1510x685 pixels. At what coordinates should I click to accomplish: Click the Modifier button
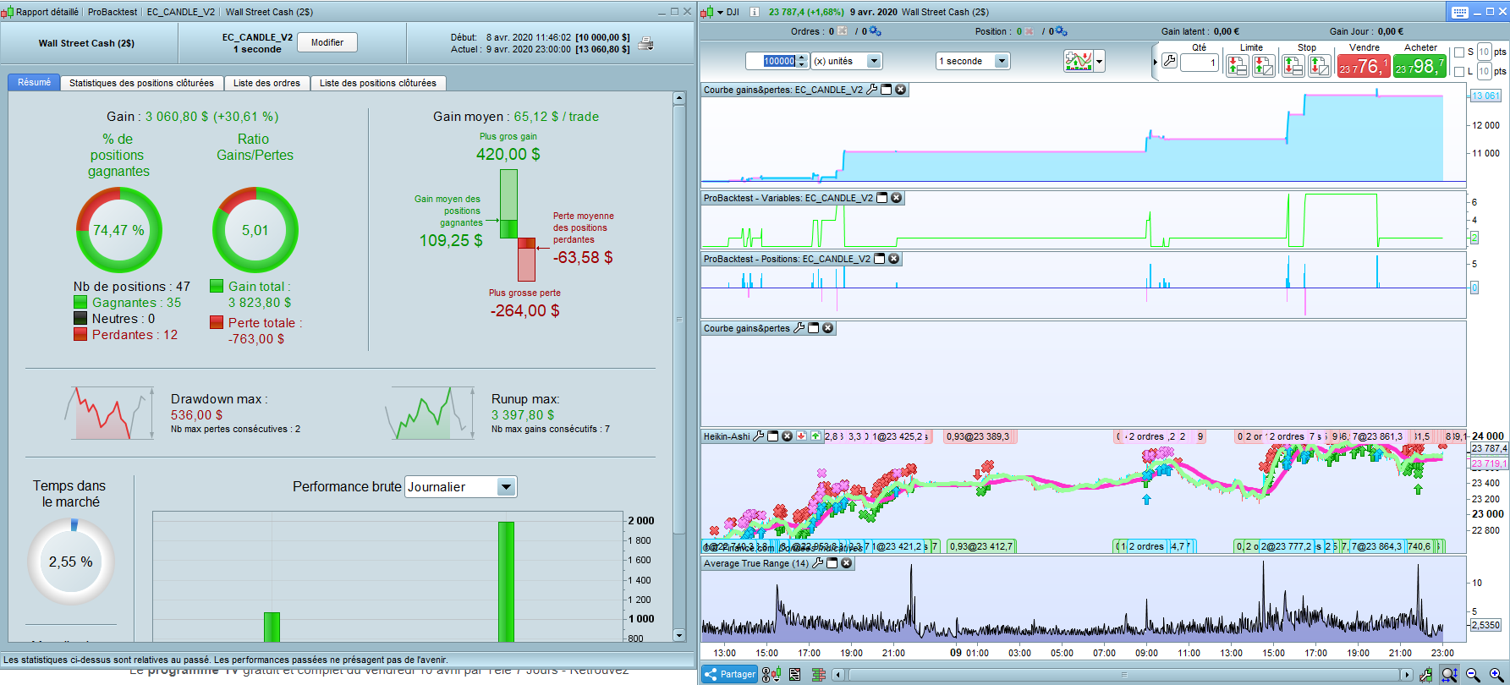pyautogui.click(x=327, y=42)
